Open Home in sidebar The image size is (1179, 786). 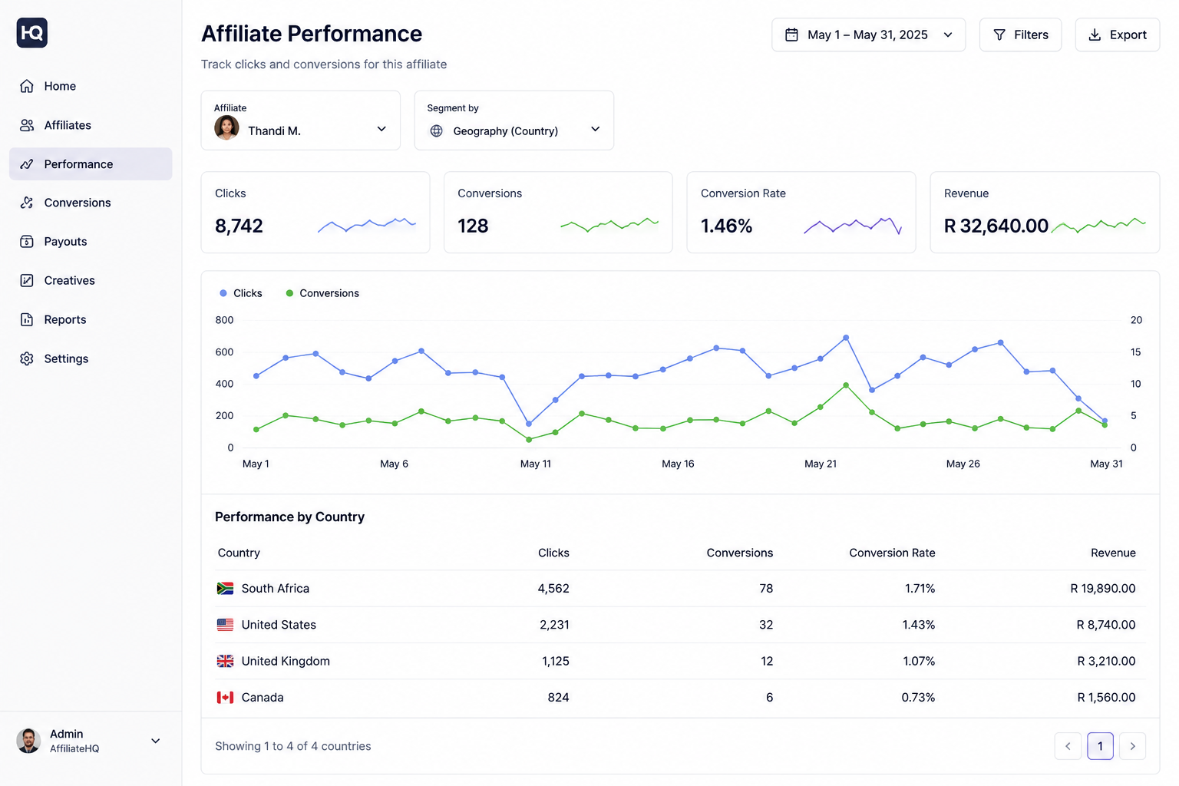coord(91,86)
